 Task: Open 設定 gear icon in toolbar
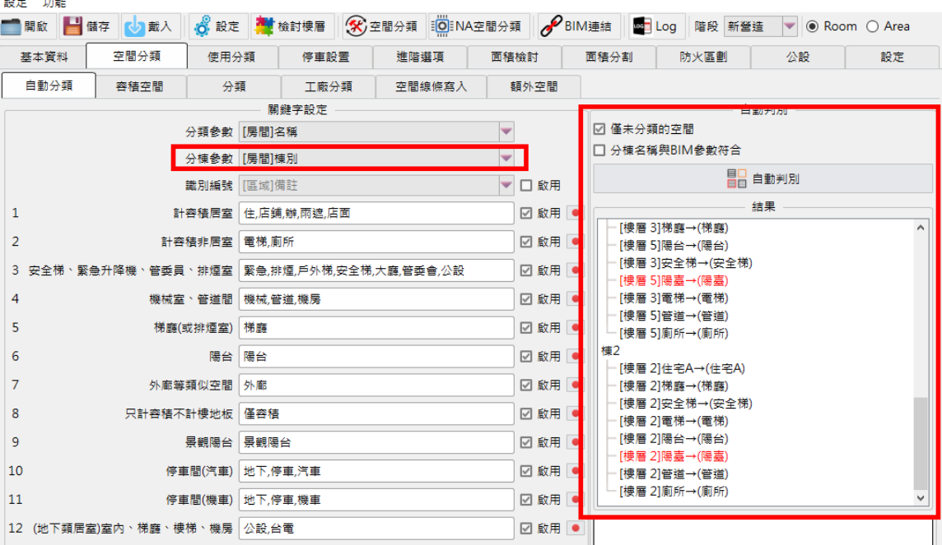(202, 26)
